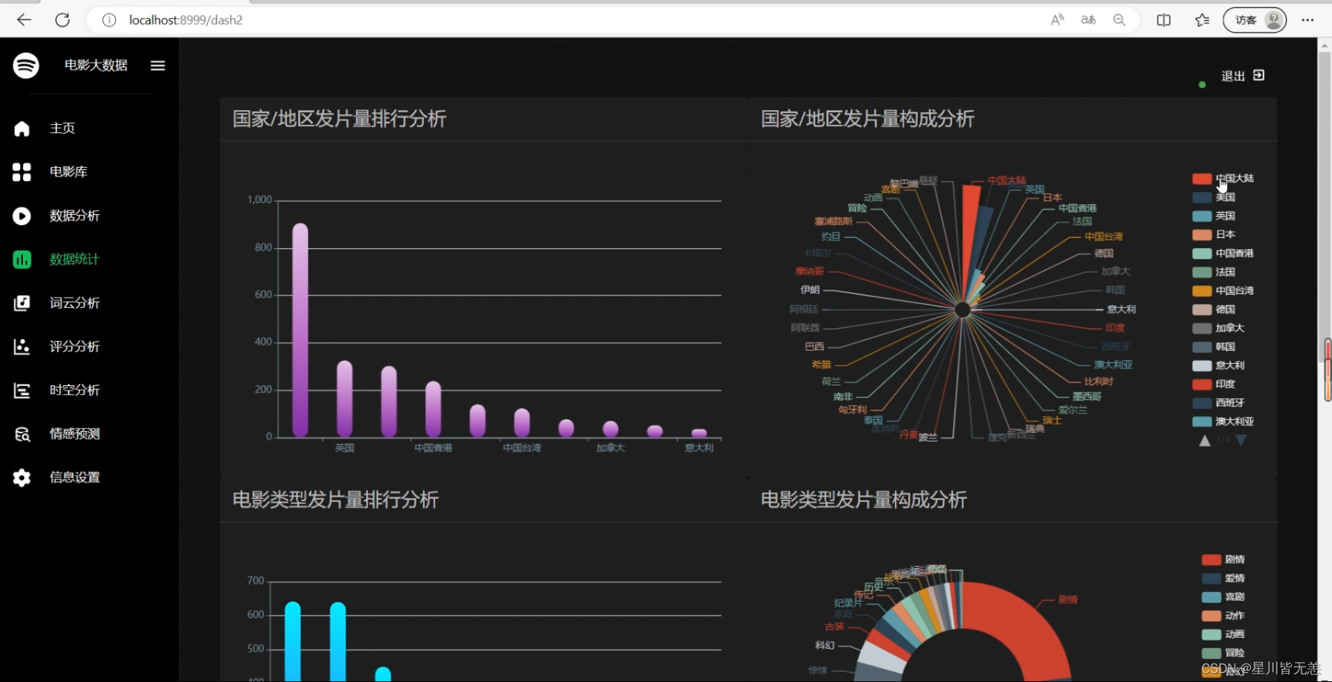Click the zoom out magnifier icon
This screenshot has height=682, width=1332.
(x=1119, y=20)
